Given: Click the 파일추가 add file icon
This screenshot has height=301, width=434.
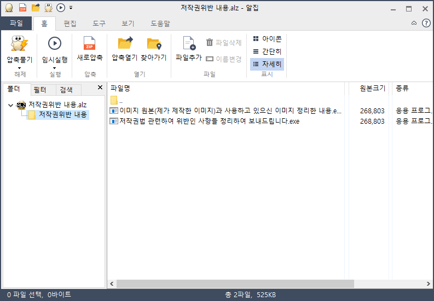Looking at the screenshot, I should click(x=189, y=43).
